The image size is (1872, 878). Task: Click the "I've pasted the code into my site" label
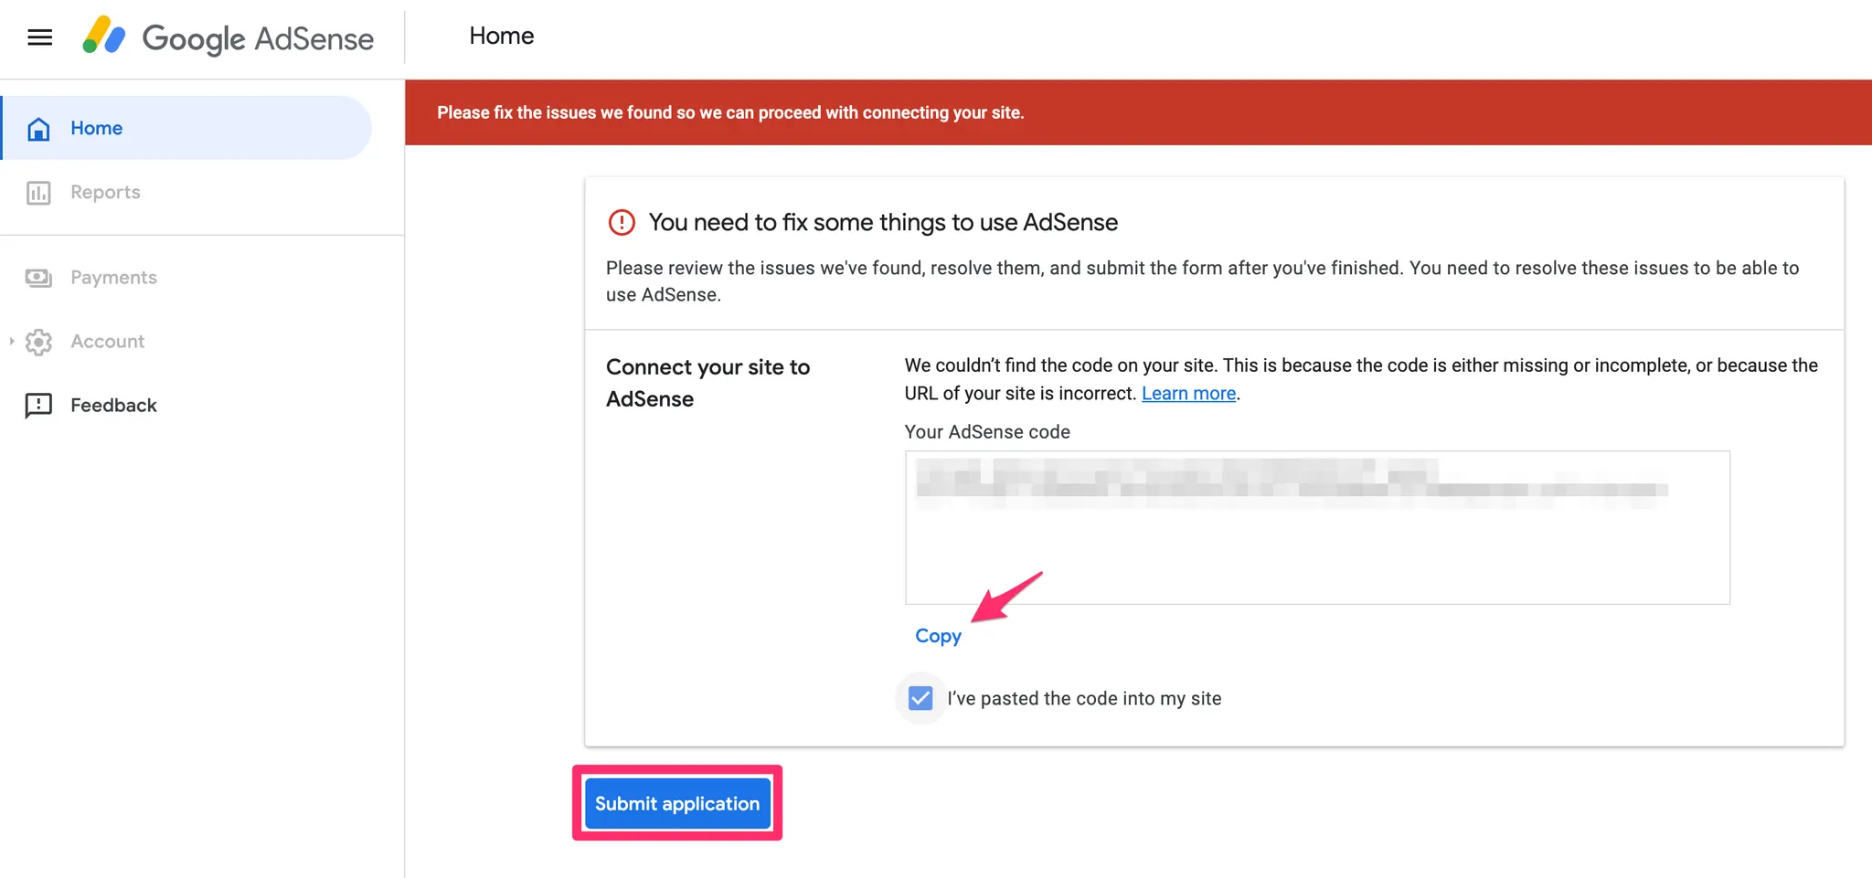coord(1084,699)
